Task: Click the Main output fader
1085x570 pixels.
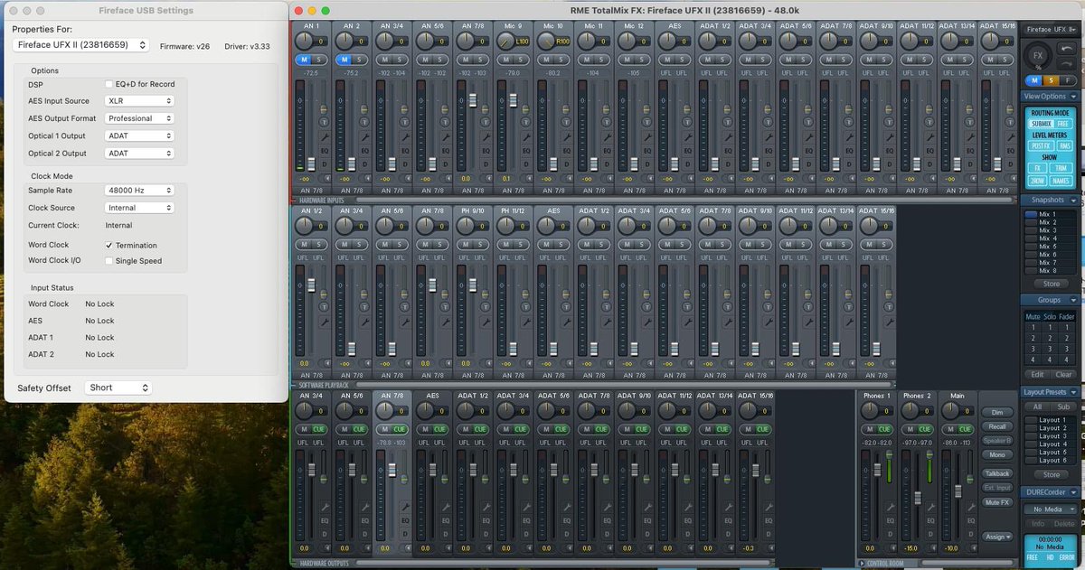Action: coord(958,491)
